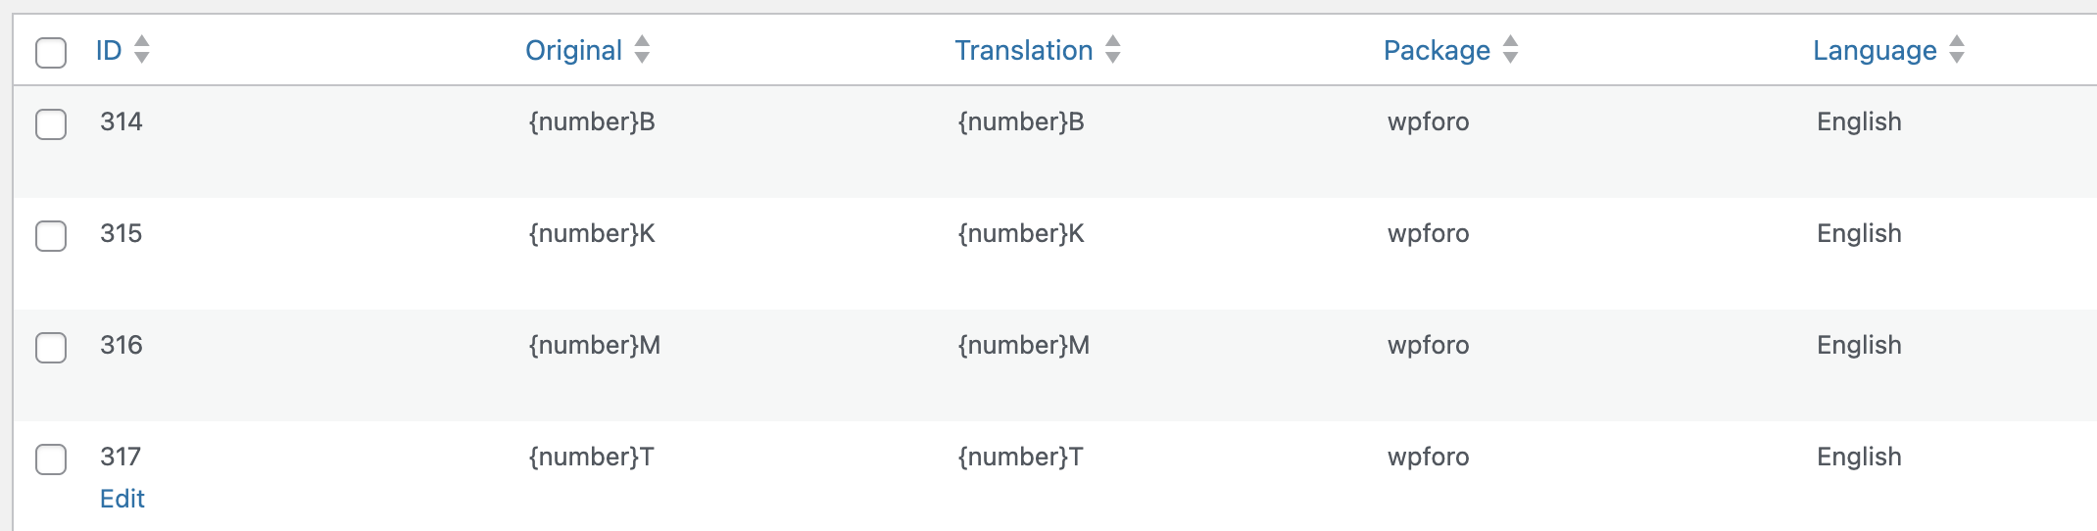
Task: Click the Translation column sort arrows icon
Action: tap(1112, 49)
